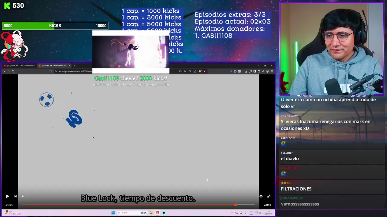Open the music note playlist icon
This screenshot has height=217, width=387.
coord(250,71)
